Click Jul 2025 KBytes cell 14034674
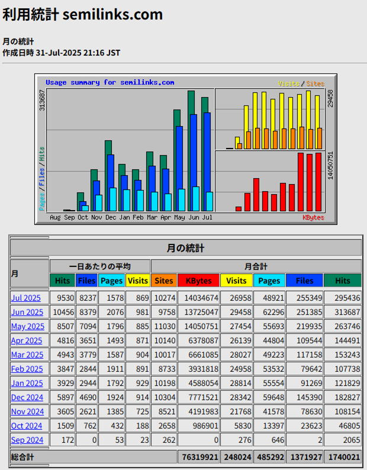367x470 pixels. (x=198, y=298)
